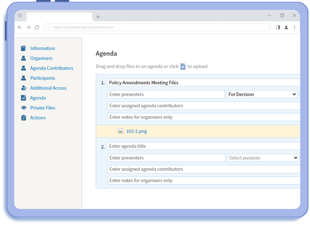Toggle the browser side panel icon

278,27
